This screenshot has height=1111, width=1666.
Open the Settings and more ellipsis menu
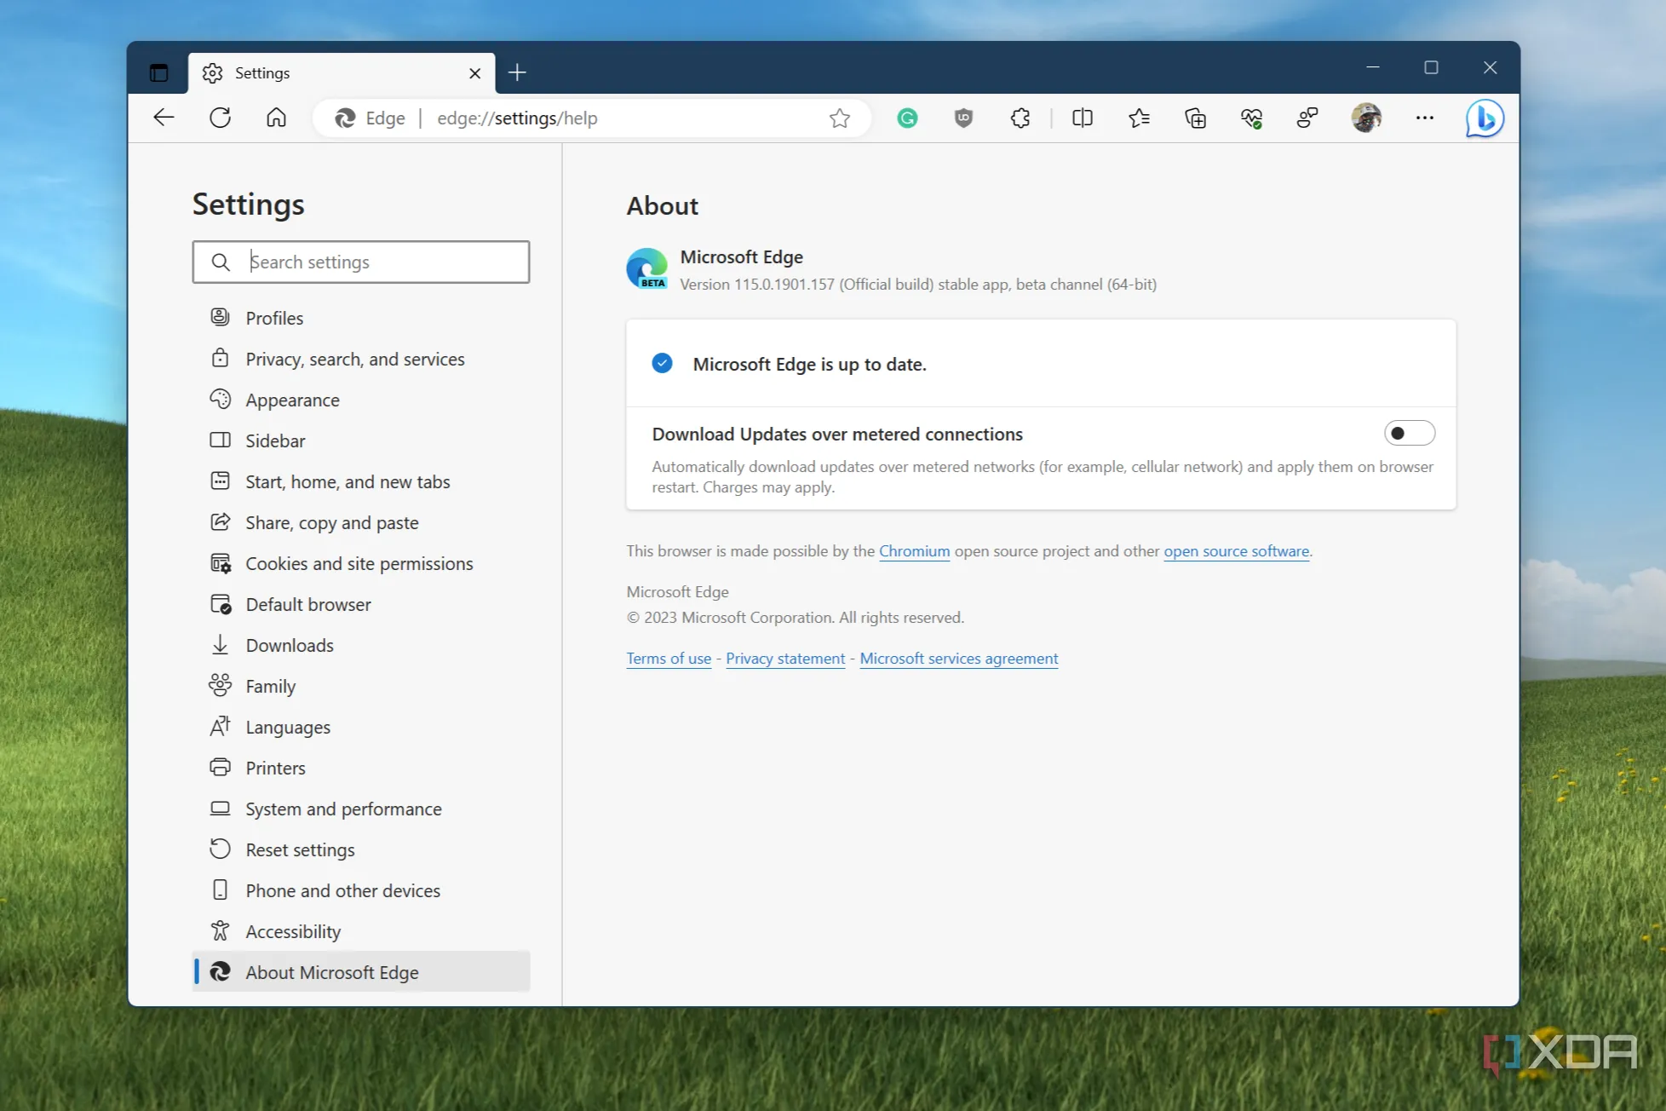[x=1425, y=118]
